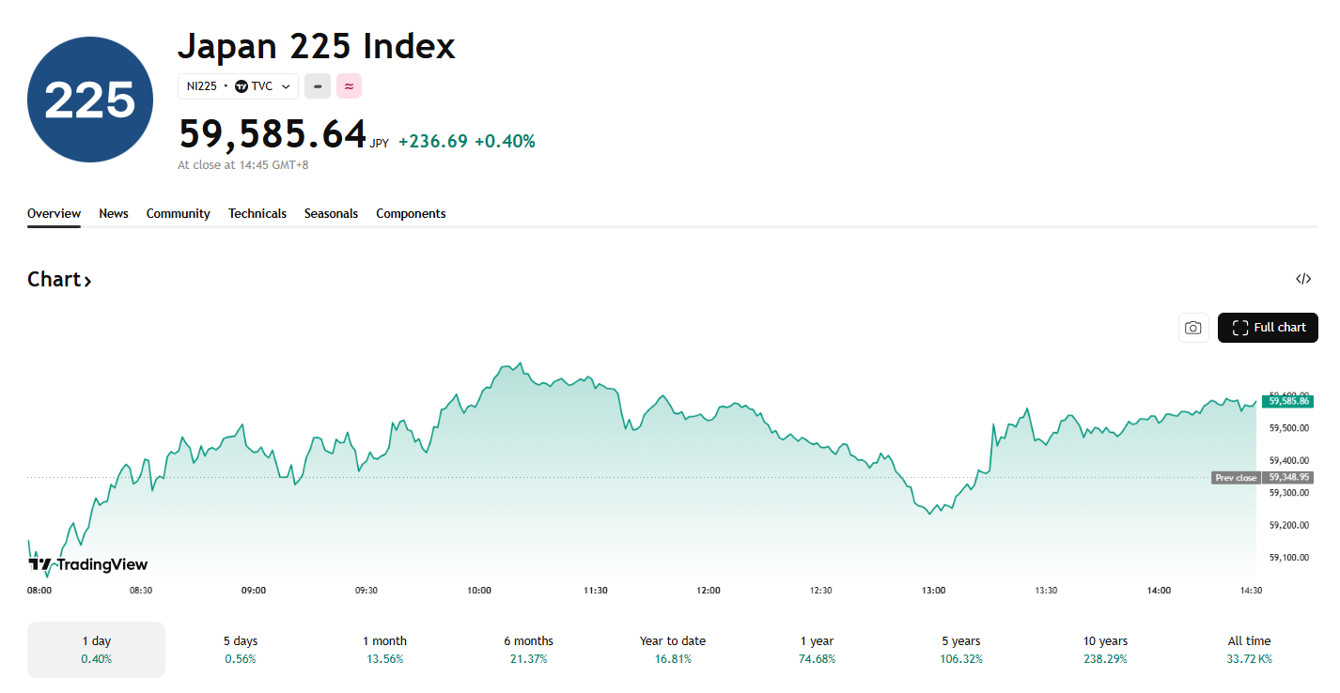The width and height of the screenshot is (1340, 693).
Task: Switch to the News tab
Action: point(114,214)
